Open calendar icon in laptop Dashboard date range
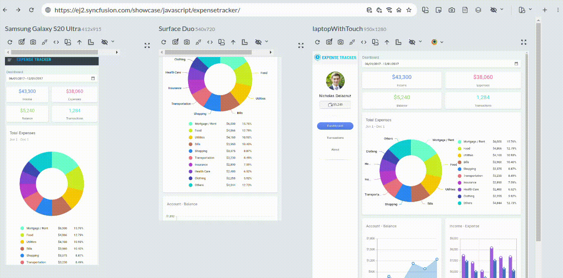 click(x=516, y=64)
